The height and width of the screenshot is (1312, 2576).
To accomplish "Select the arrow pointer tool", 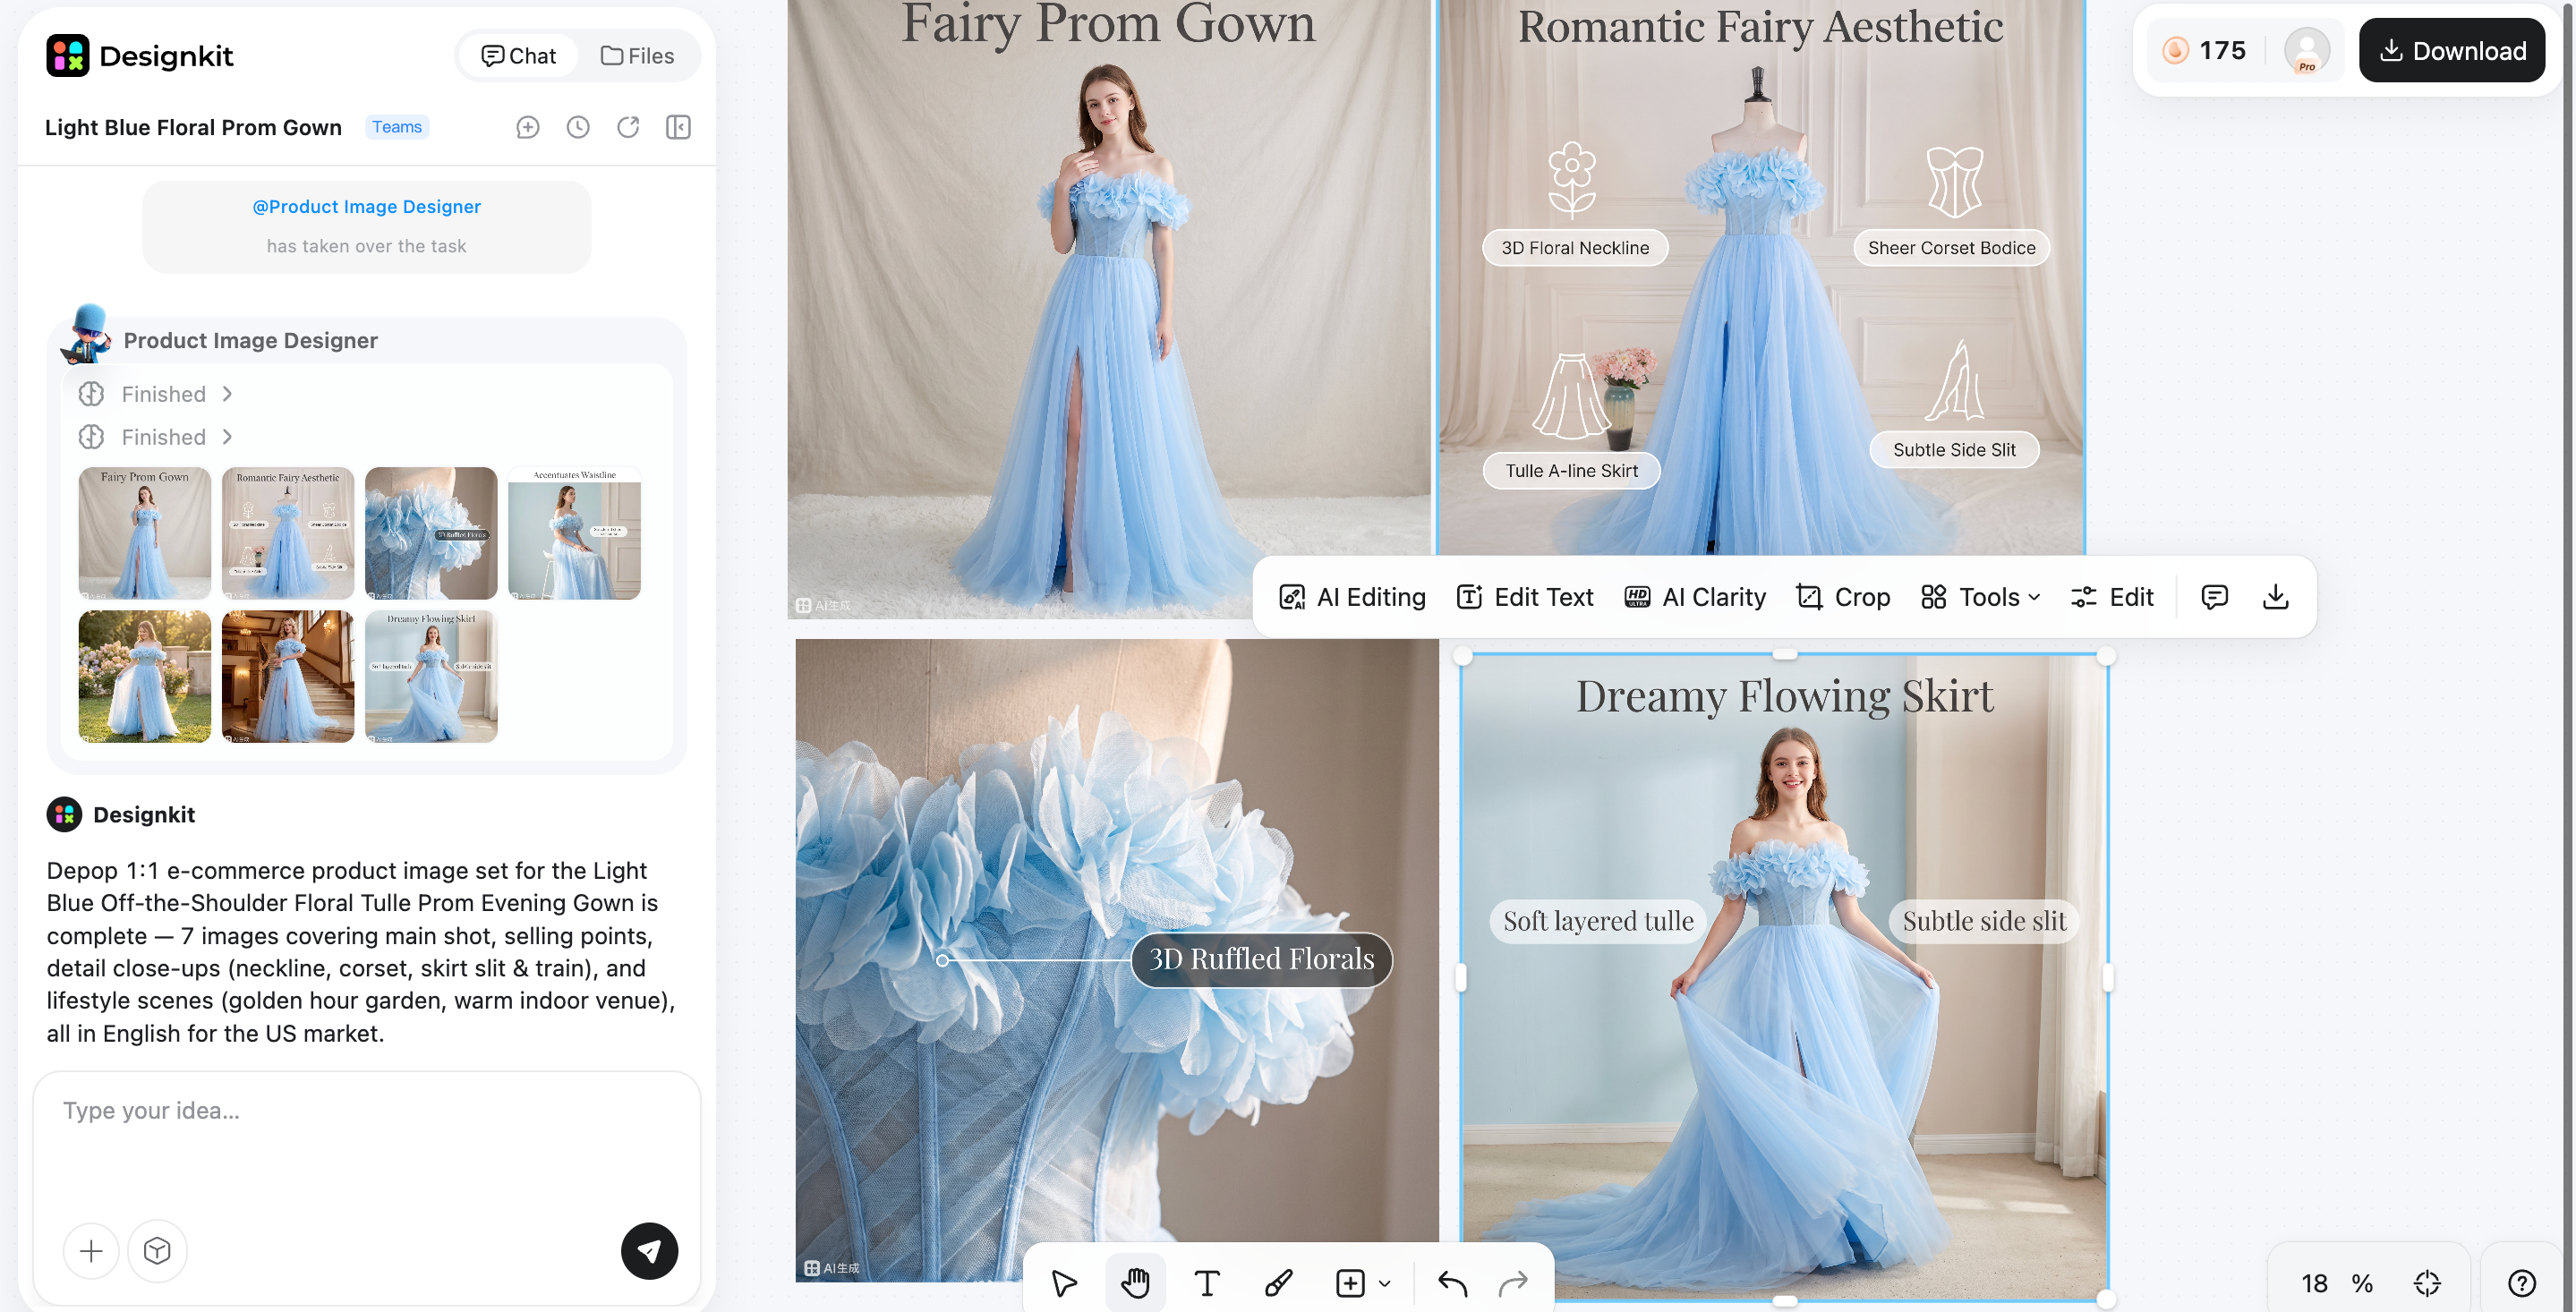I will coord(1064,1282).
